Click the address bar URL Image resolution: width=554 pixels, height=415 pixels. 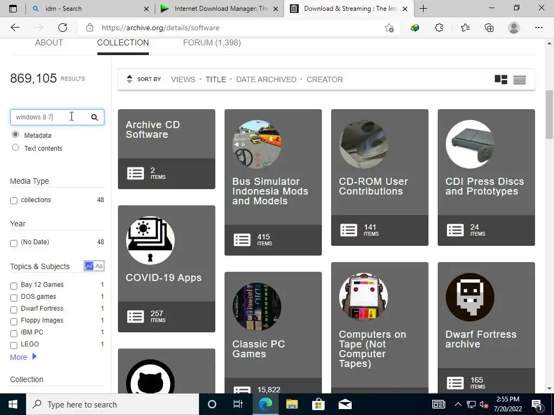point(160,28)
